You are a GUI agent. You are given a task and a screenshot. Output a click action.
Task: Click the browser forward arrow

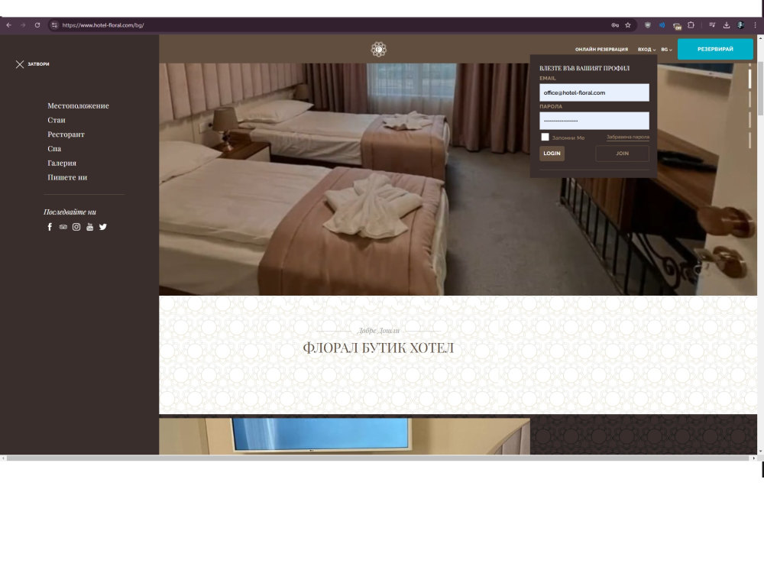(x=23, y=25)
